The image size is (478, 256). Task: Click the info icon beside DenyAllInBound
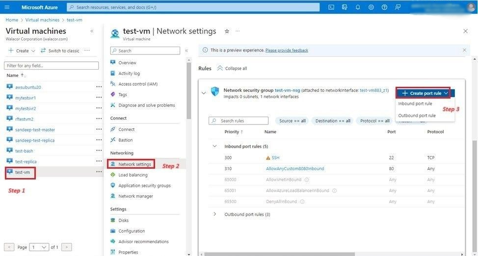pos(302,202)
